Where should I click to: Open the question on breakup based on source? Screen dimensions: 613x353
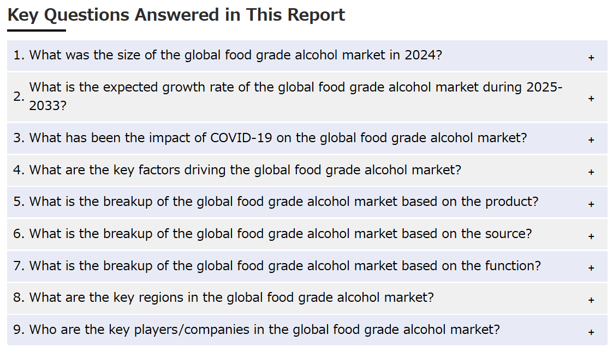(x=307, y=234)
